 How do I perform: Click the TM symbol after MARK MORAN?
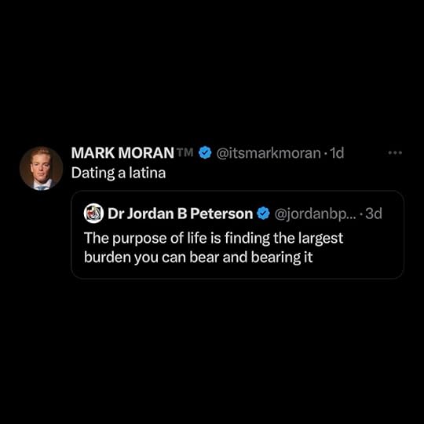pos(185,152)
